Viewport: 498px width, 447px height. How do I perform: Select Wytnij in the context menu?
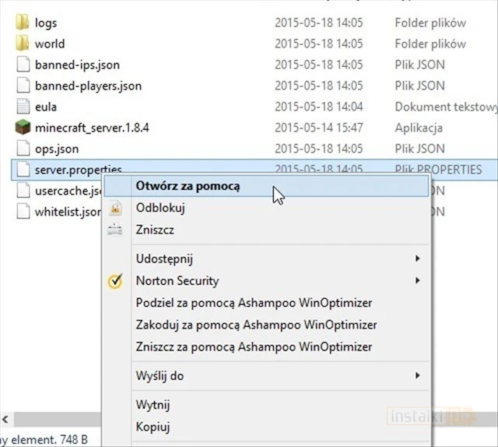click(153, 405)
